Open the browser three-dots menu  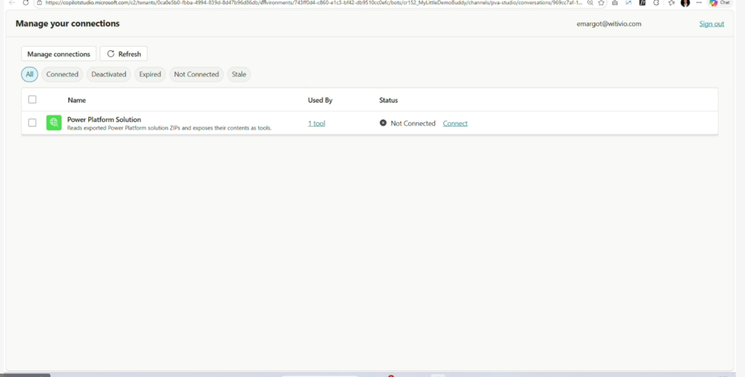pos(699,2)
